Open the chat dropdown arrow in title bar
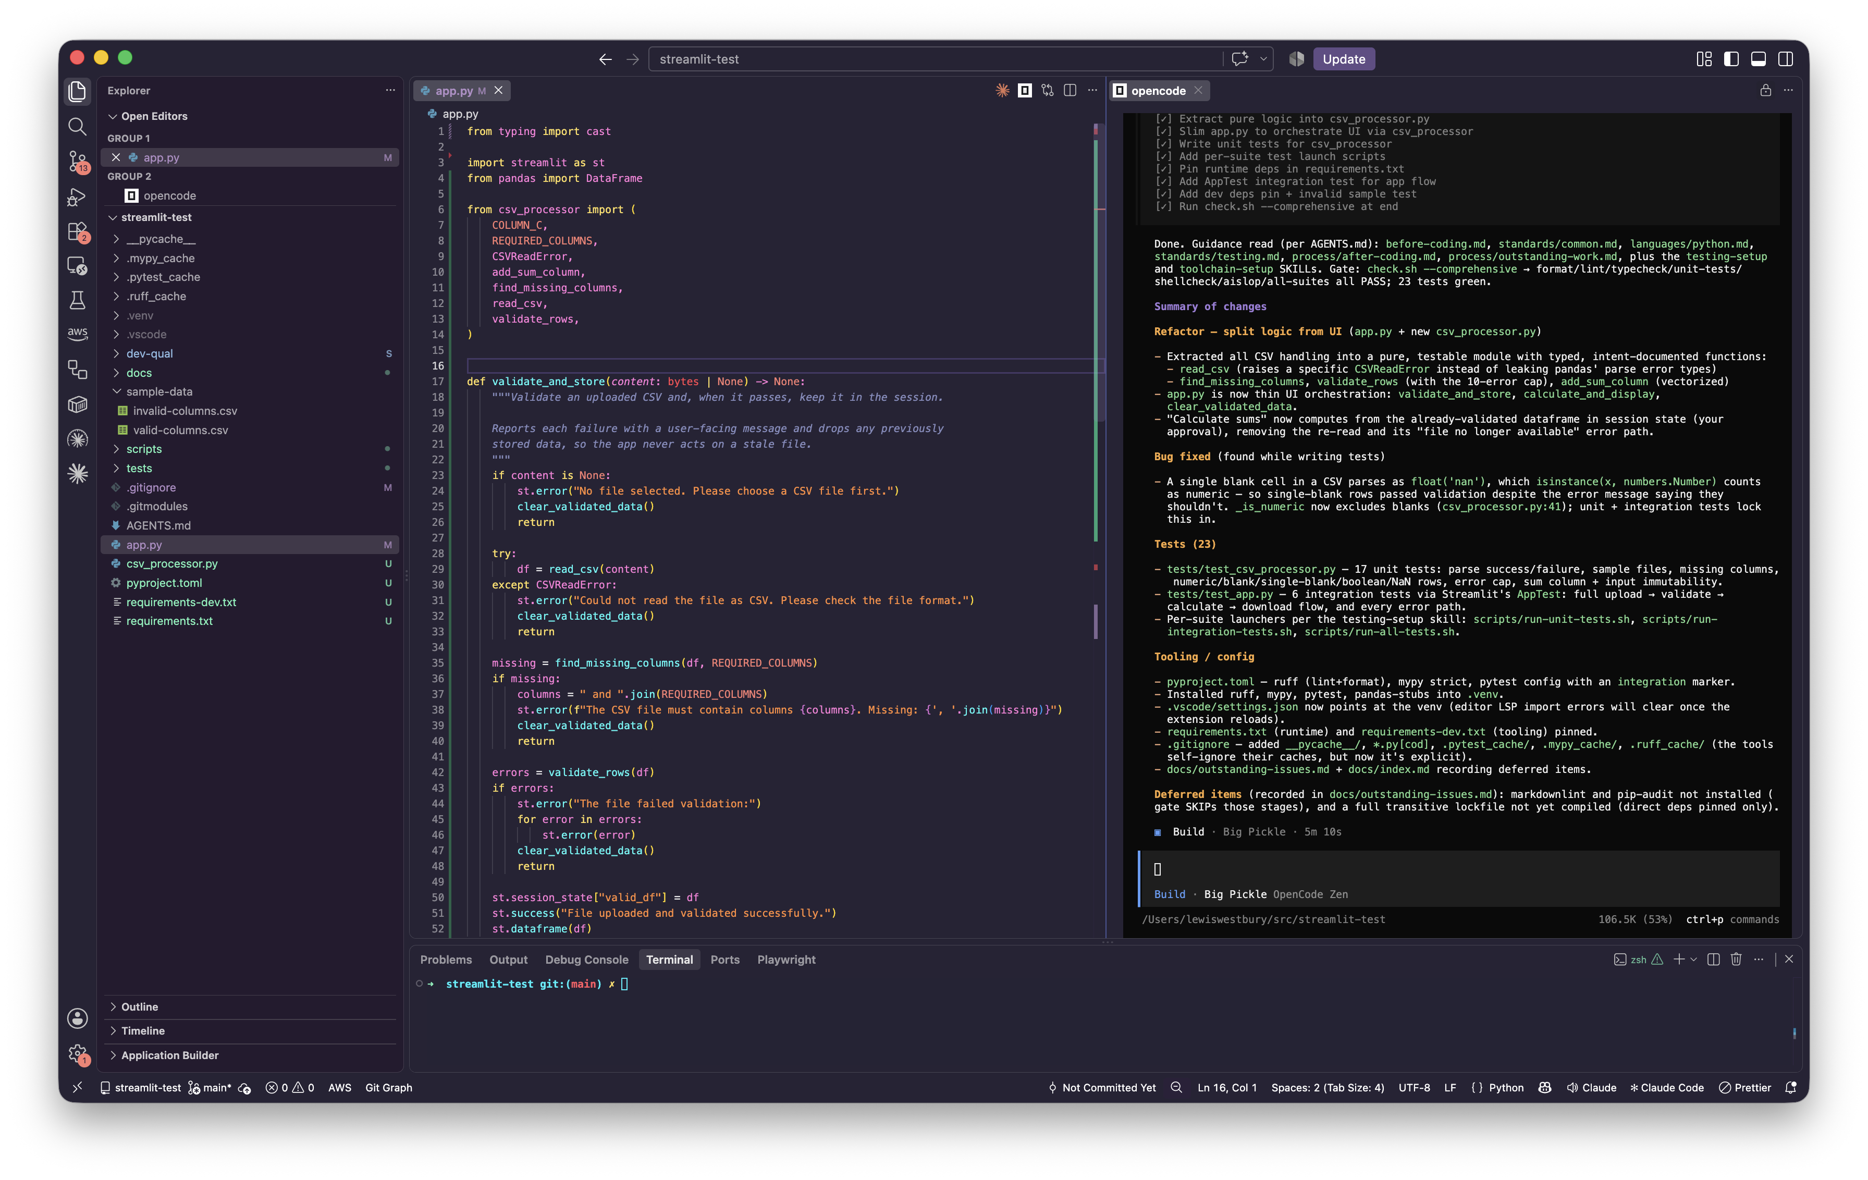The width and height of the screenshot is (1868, 1180). tap(1264, 59)
